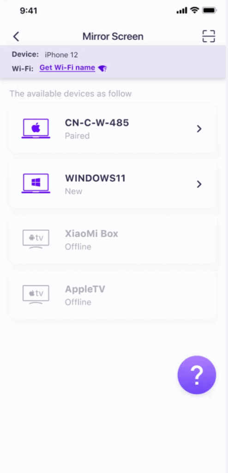Tap the Mirror Screen title
This screenshot has height=473, width=228.
(x=113, y=36)
